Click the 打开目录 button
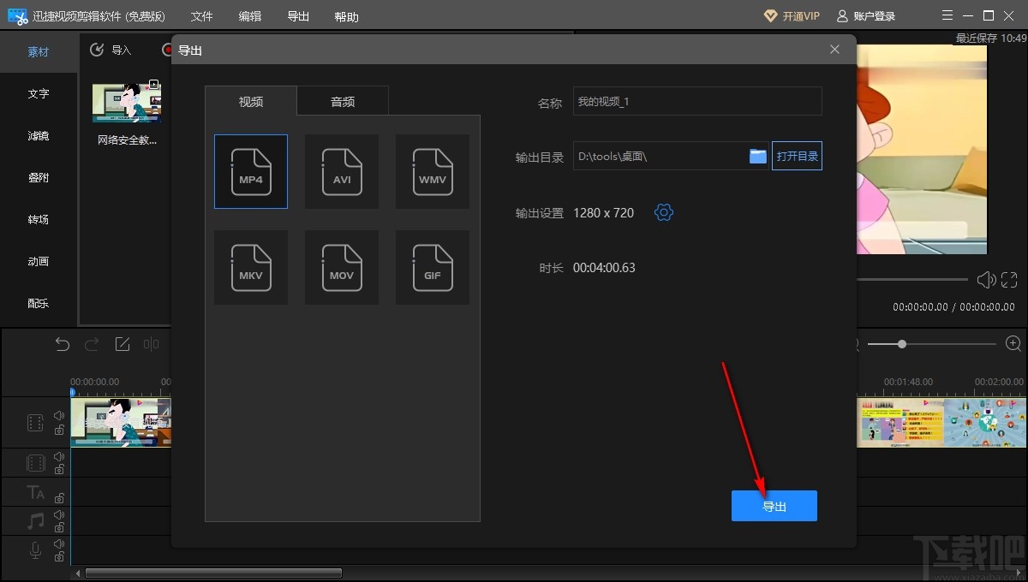This screenshot has width=1028, height=582. click(x=797, y=156)
